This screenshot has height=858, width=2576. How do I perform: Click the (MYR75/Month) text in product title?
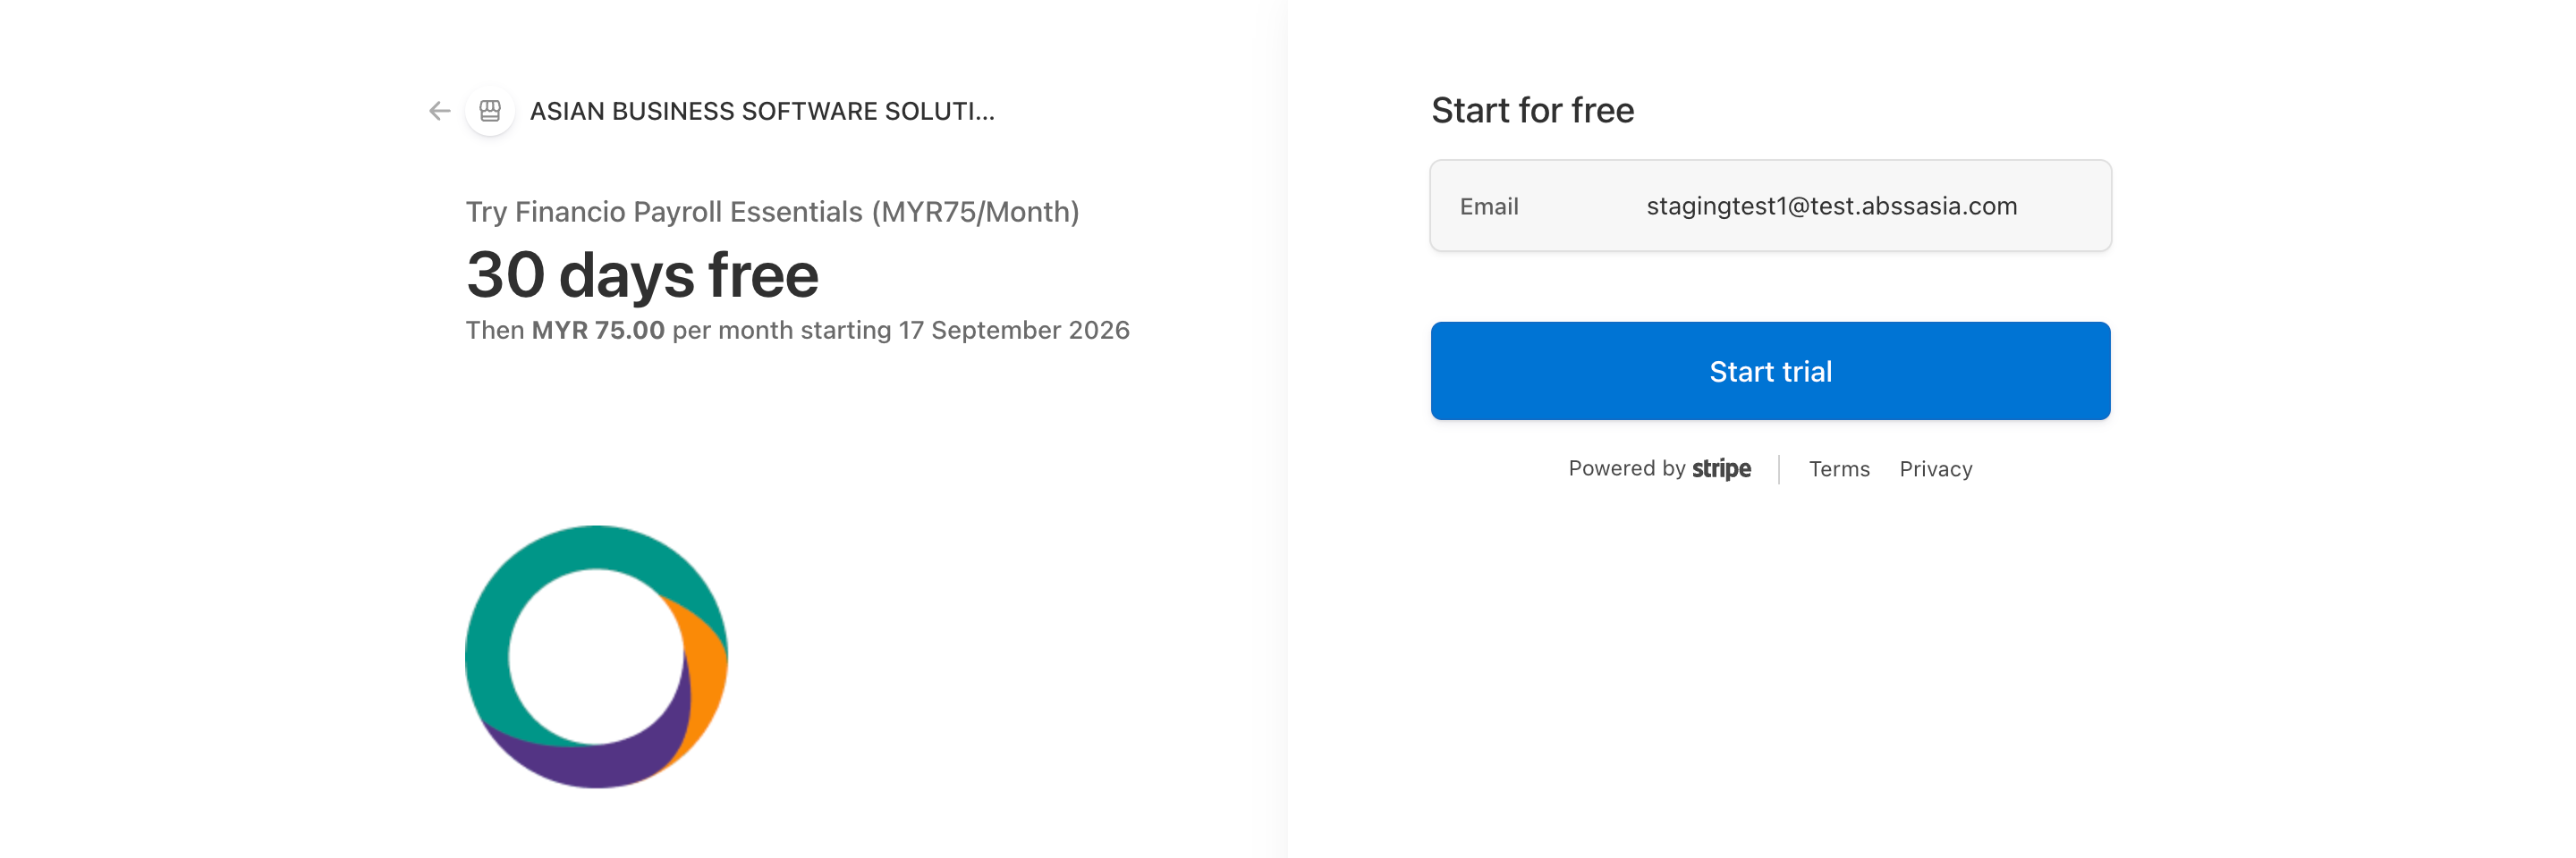tap(975, 212)
